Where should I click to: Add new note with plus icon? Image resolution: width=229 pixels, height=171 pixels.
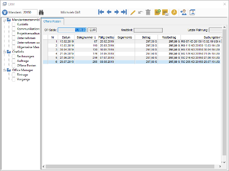tap(158, 12)
